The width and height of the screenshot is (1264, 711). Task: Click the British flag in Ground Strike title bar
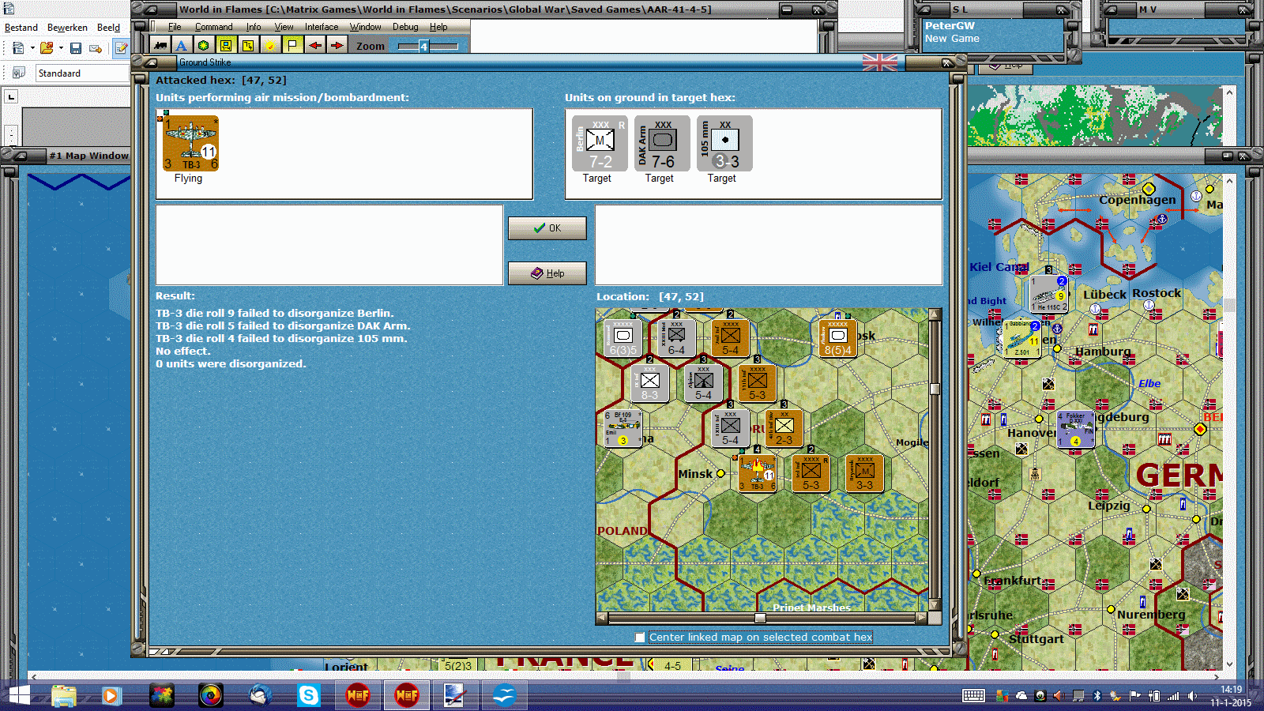tap(880, 62)
